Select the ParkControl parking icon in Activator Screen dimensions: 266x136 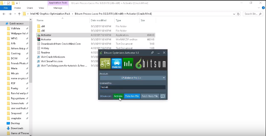pyautogui.click(x=116, y=64)
